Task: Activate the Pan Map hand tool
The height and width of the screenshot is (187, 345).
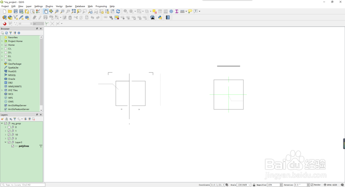Action: [x=46, y=11]
